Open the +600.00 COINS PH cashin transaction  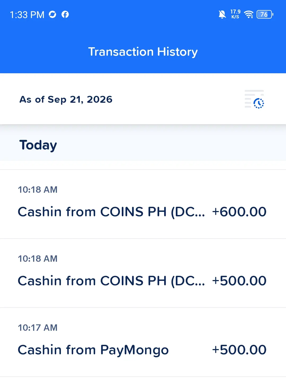(143, 204)
